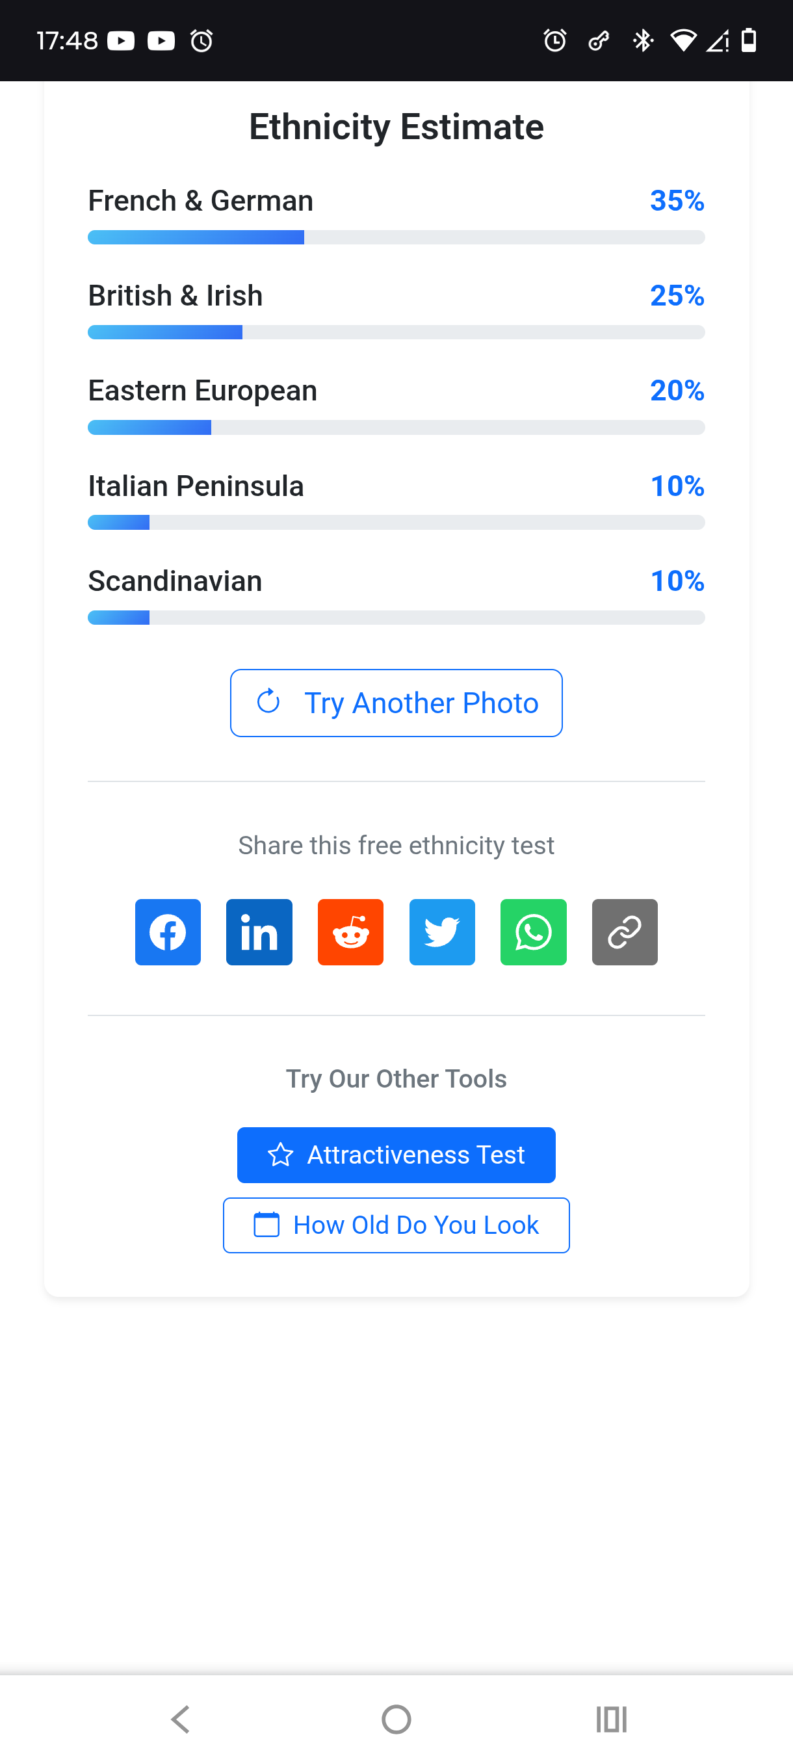The height and width of the screenshot is (1763, 793).
Task: Tap the British & Irish progress bar
Action: pyautogui.click(x=396, y=333)
